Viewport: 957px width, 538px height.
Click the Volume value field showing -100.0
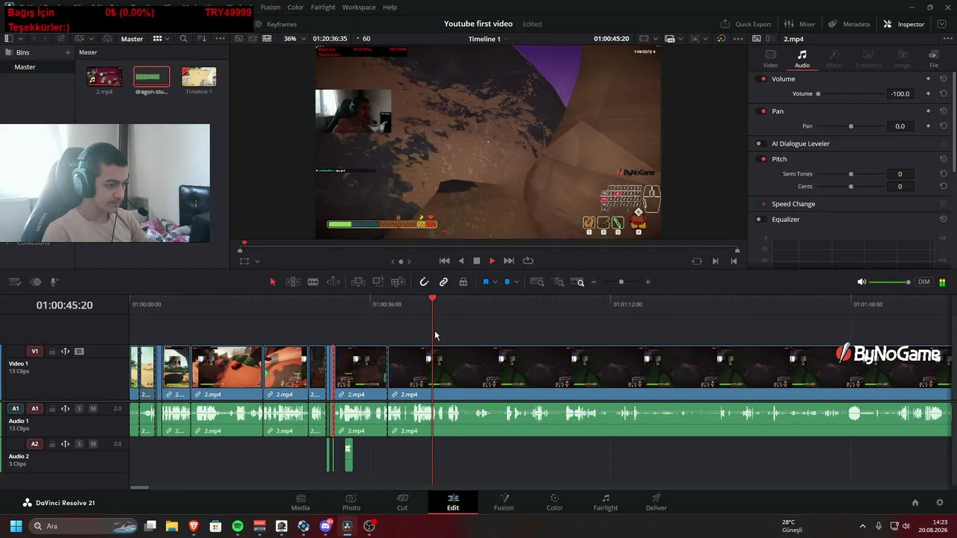tap(900, 94)
